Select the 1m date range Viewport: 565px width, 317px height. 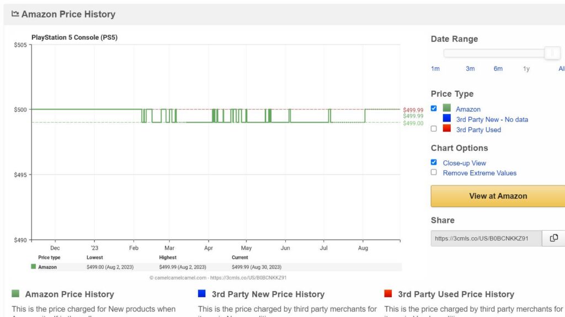pyautogui.click(x=435, y=69)
